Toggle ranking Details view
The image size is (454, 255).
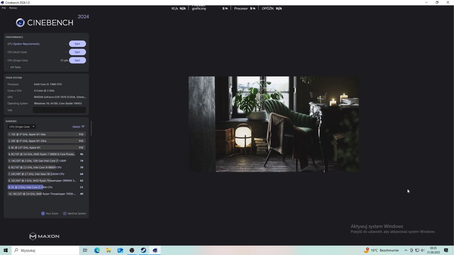tap(79, 127)
